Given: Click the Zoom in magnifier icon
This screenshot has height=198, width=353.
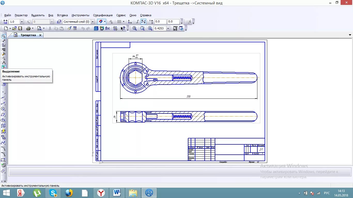Looking at the screenshot, I should click(150, 28).
